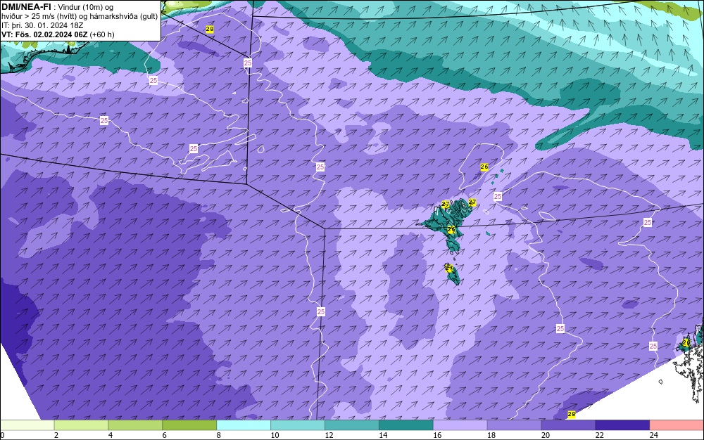Click the yellow 27 marker on Suðuroy, the southern Faroe island
The height and width of the screenshot is (440, 704).
[449, 268]
